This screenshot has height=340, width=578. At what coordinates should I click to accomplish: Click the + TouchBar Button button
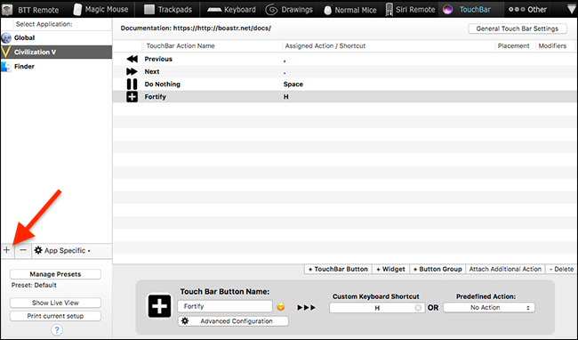tap(338, 269)
